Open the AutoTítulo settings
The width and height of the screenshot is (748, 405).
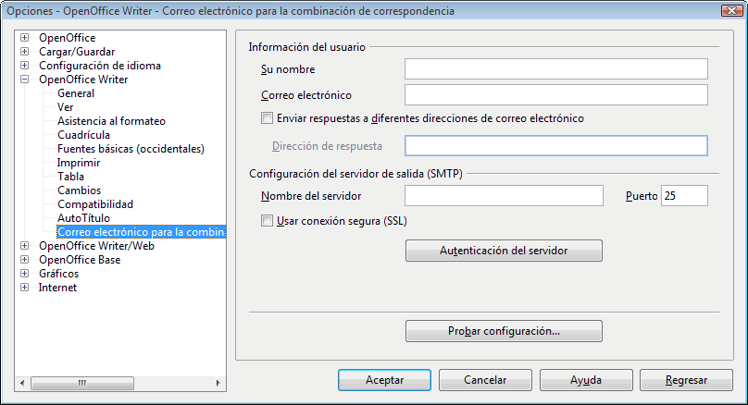(x=83, y=217)
